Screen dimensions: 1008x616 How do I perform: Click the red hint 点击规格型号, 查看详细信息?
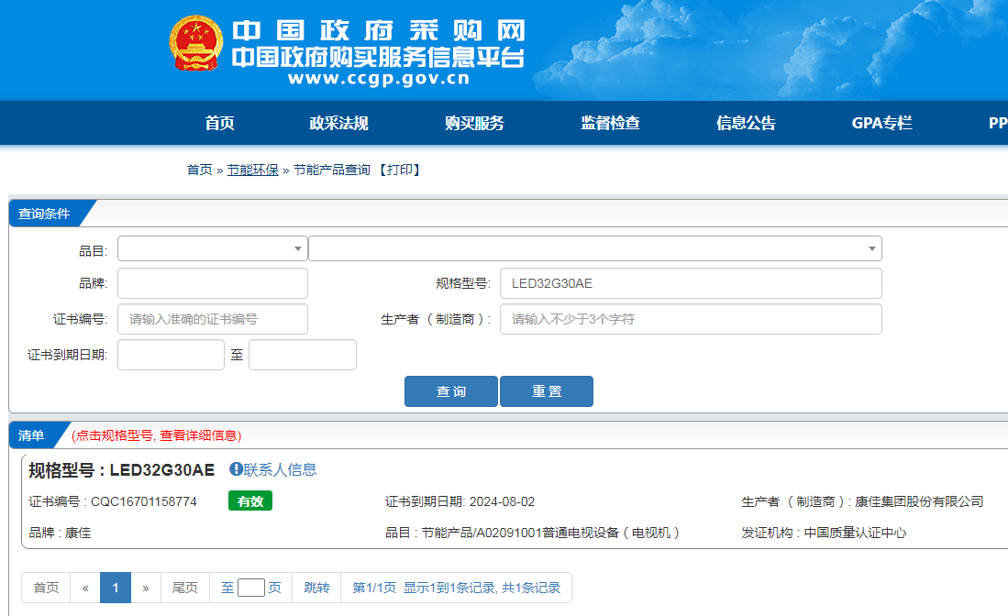click(156, 435)
